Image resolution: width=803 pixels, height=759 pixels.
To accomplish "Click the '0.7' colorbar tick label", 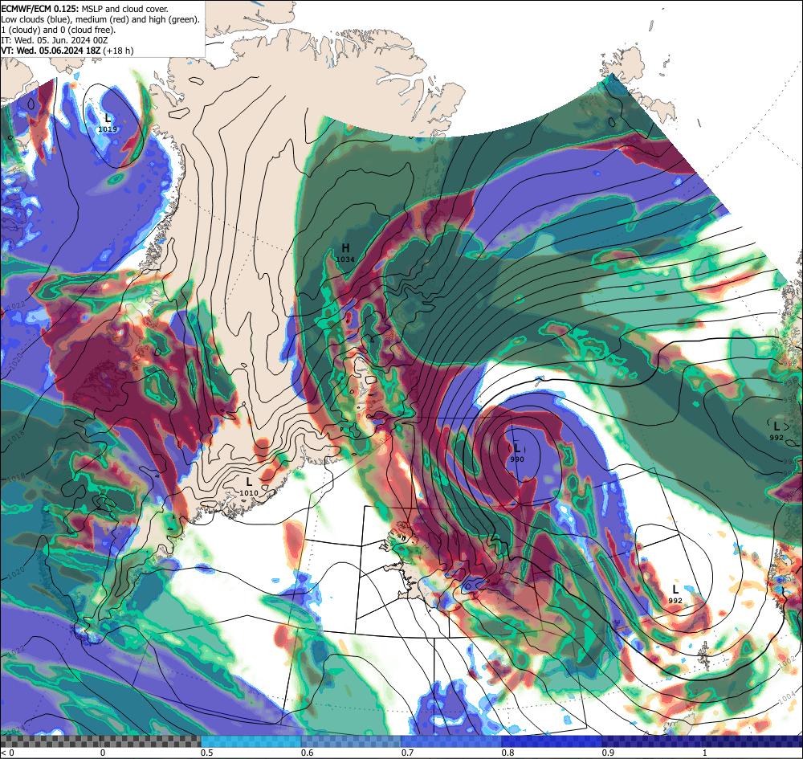I will click(x=407, y=753).
